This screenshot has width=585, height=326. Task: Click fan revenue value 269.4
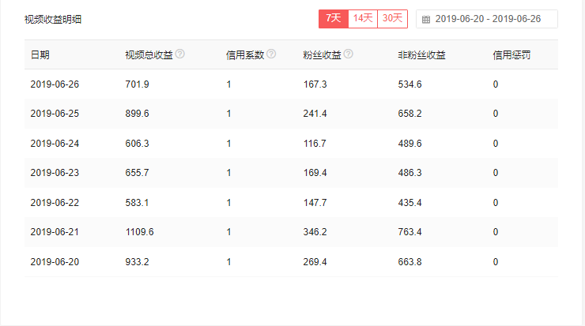(315, 262)
